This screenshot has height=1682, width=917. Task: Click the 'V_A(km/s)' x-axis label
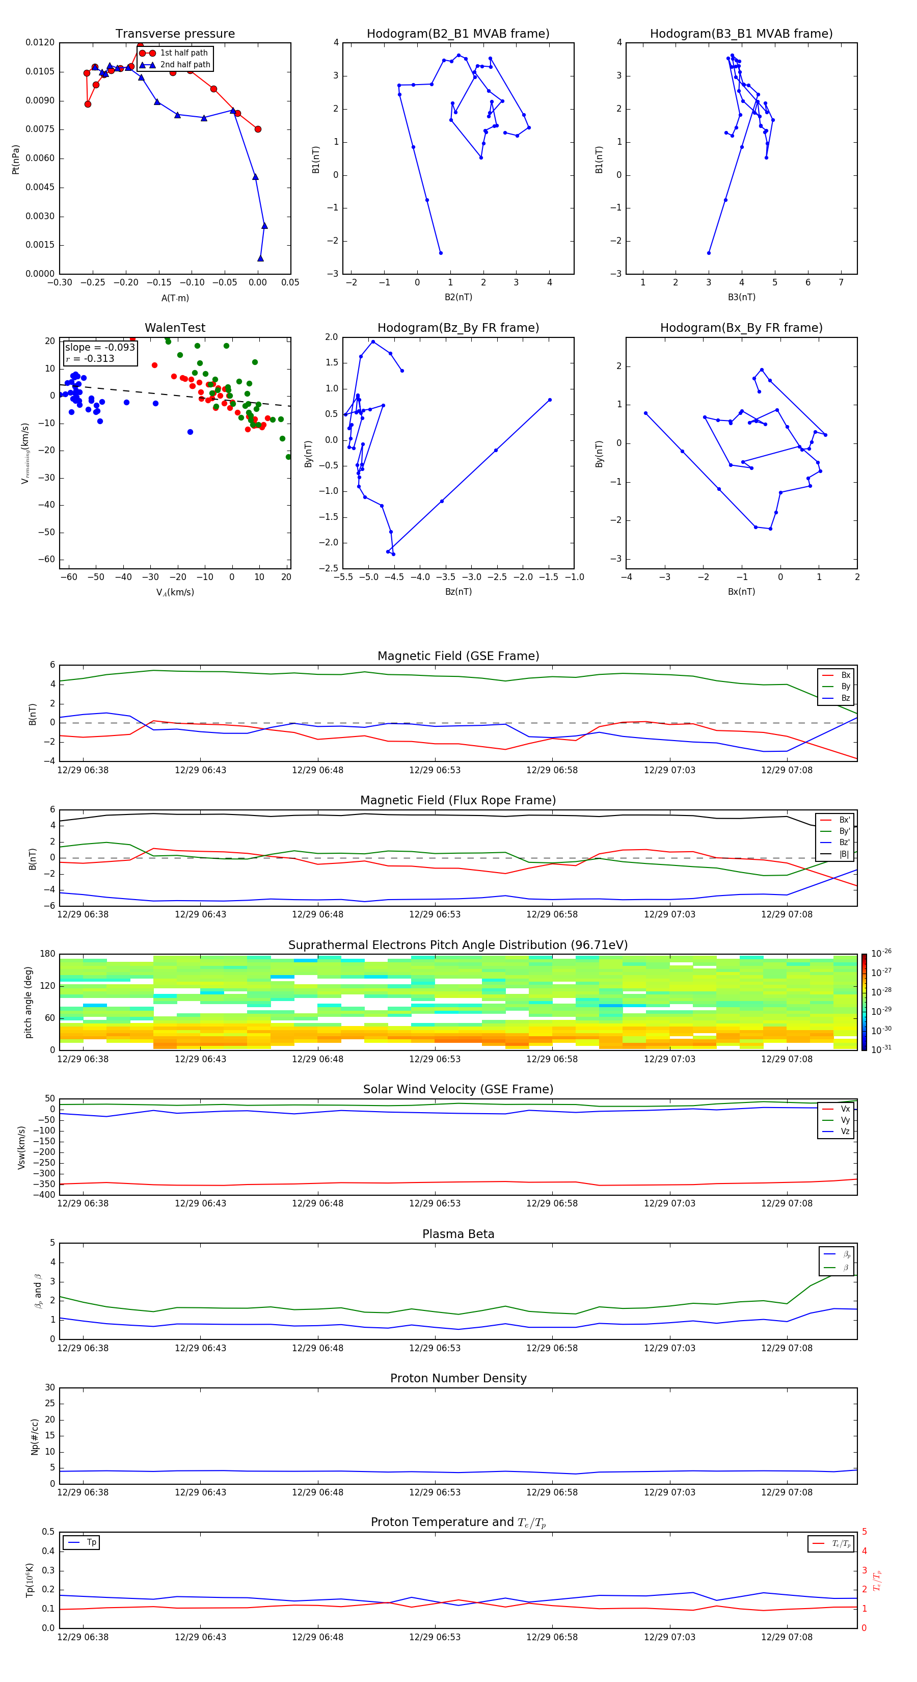(175, 593)
